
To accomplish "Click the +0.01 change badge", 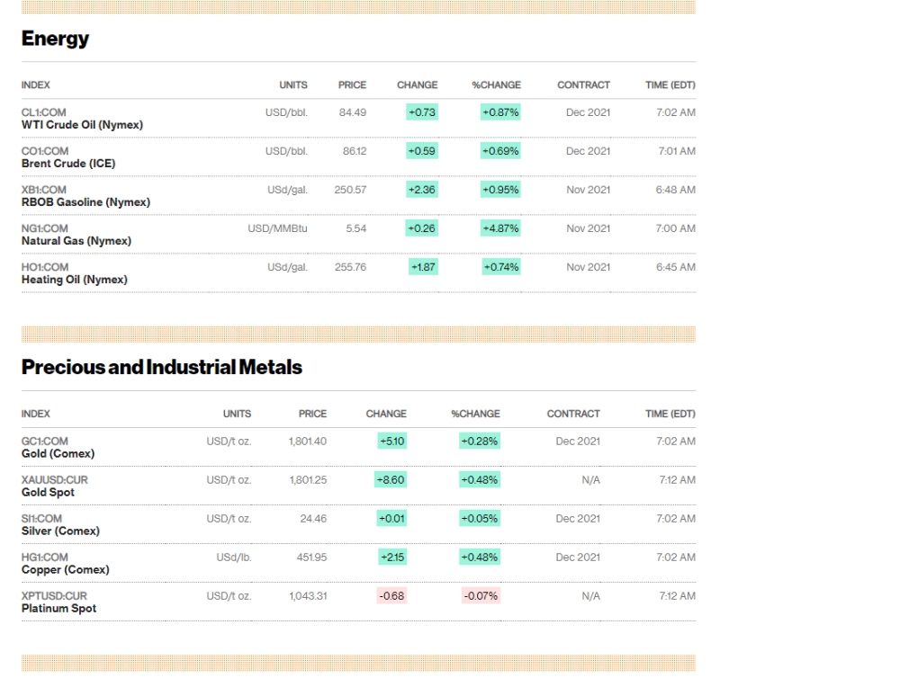I will 392,519.
